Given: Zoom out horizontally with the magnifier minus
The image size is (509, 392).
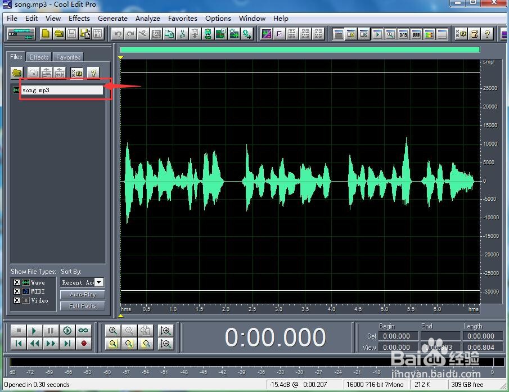Looking at the screenshot, I should click(x=129, y=330).
